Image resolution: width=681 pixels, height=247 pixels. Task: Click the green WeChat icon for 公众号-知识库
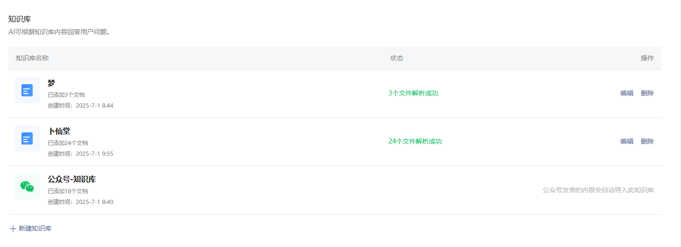tap(27, 187)
